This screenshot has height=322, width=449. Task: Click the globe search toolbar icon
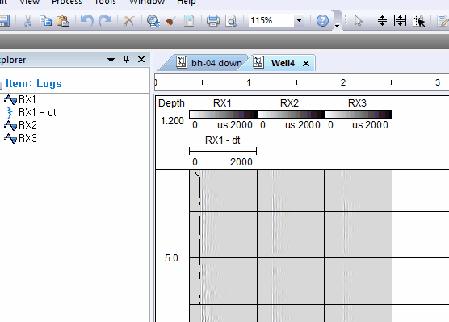153,21
